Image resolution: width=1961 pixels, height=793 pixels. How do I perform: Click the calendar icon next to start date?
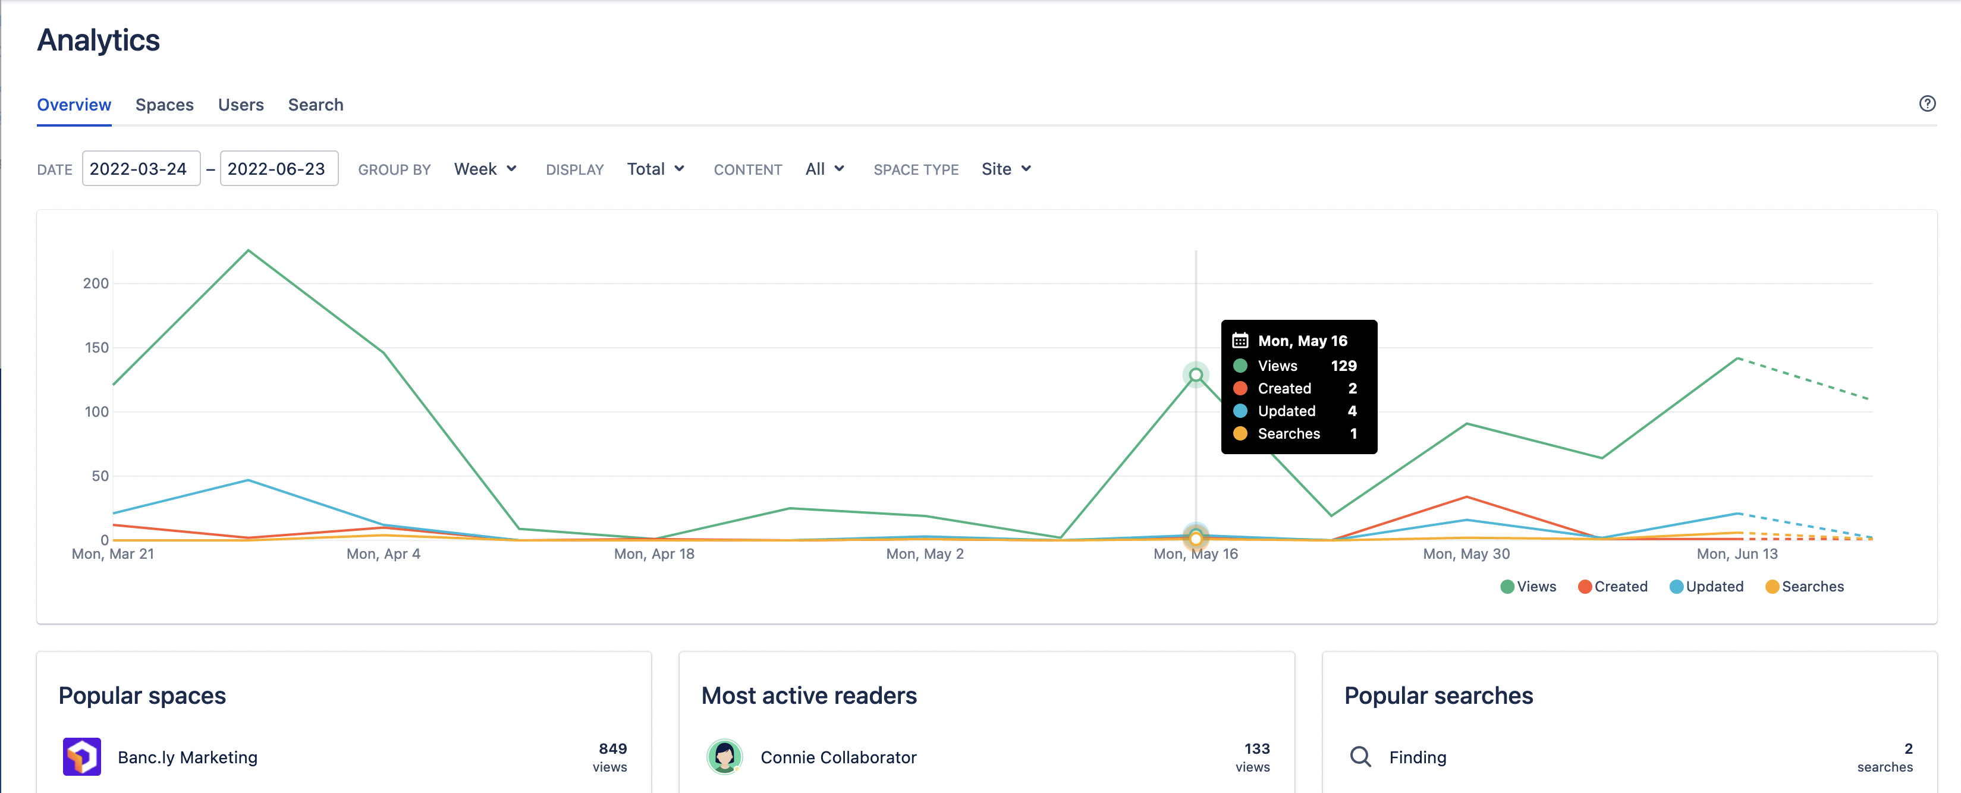tap(142, 168)
